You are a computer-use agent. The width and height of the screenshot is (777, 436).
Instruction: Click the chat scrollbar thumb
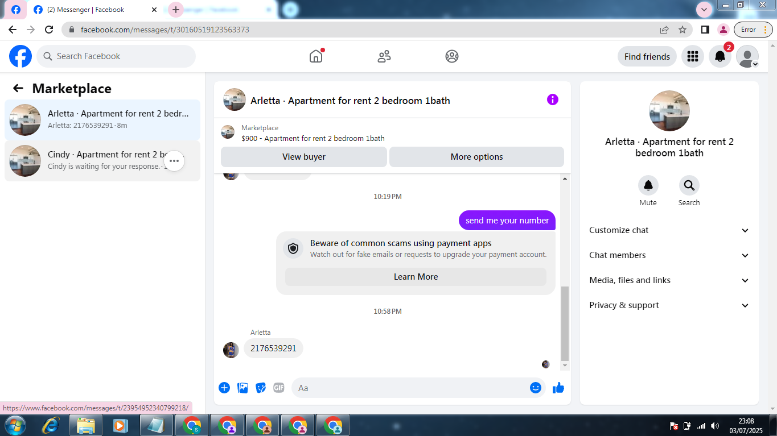[565, 323]
